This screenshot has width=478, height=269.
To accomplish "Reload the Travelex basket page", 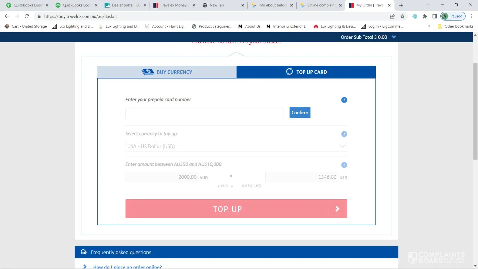I will [x=27, y=16].
